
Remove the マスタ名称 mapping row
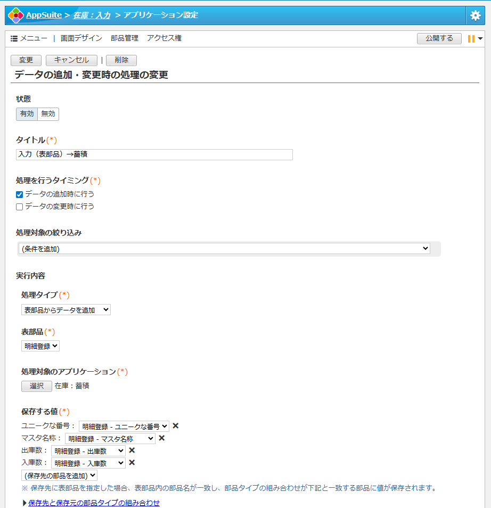click(162, 438)
